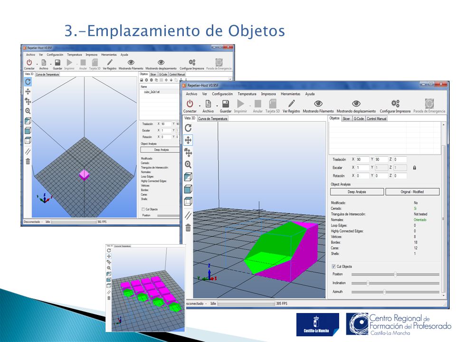Toggle parallel projection lines icon, front window
Image resolution: width=456 pixels, height=342 pixels.
(x=188, y=216)
